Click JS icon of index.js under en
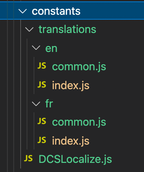This screenshot has height=172, width=144. point(42,84)
